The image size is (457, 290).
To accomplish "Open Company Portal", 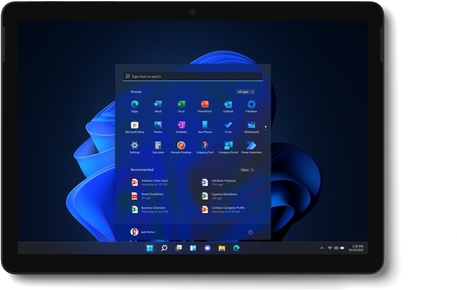I will [228, 147].
